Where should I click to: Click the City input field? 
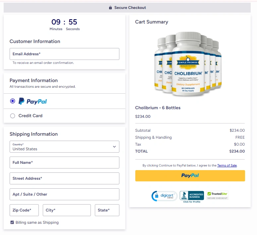tap(67, 210)
